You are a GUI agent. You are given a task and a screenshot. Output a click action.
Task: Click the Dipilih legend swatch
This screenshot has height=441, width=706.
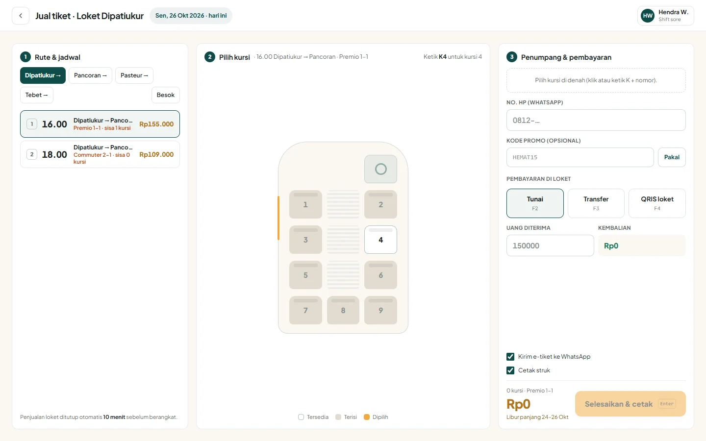[367, 417]
